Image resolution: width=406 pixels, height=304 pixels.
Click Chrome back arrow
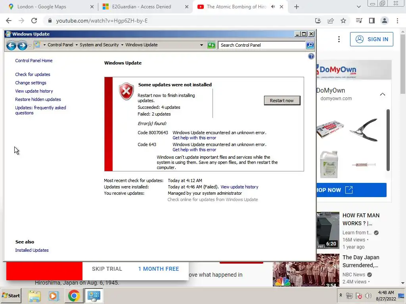[x=9, y=21]
